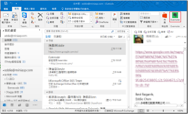Switch to normal view in the status bar
This screenshot has width=188, height=114.
click(x=141, y=111)
